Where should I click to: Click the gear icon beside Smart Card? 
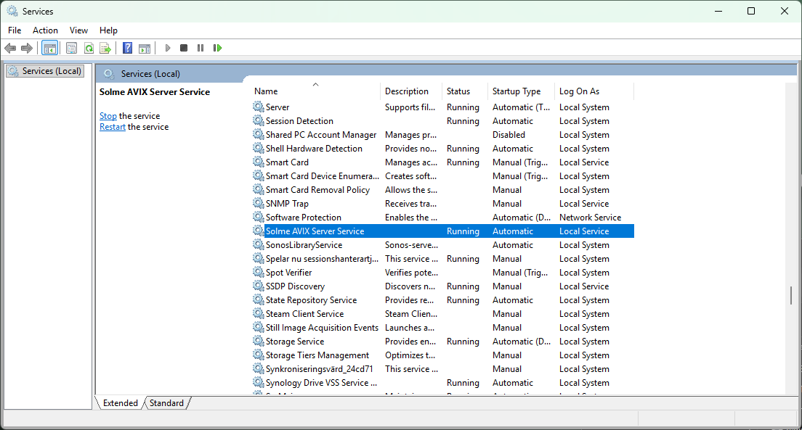(x=259, y=162)
